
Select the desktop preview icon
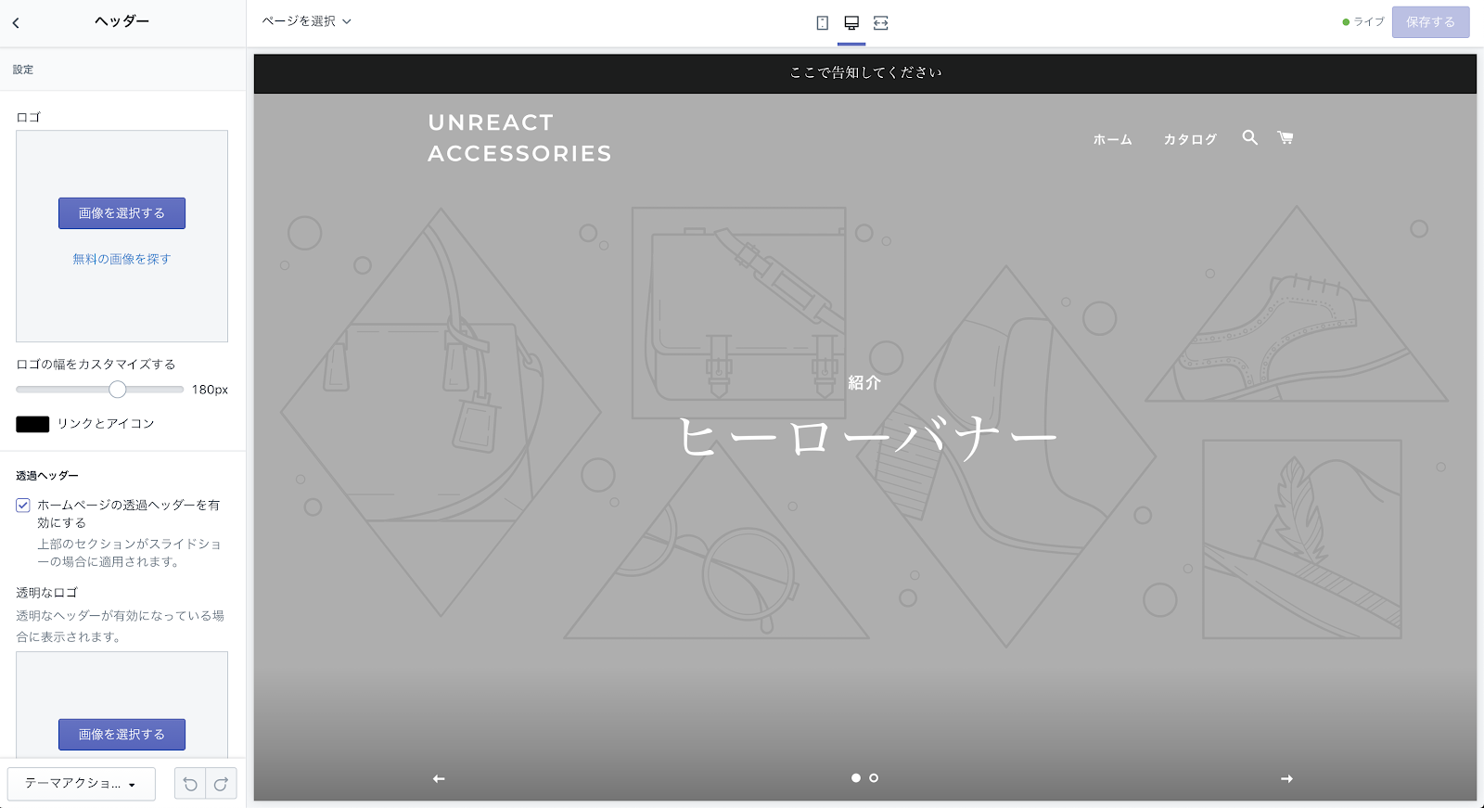tap(851, 23)
